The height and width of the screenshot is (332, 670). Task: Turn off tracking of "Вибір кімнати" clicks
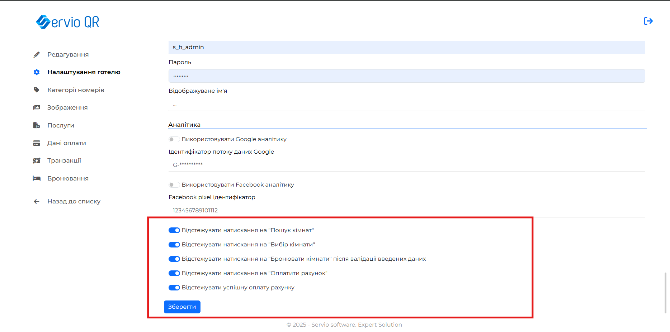174,245
